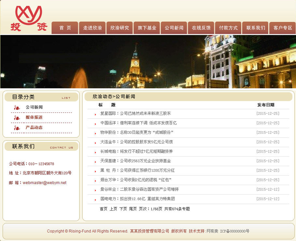Click red arrow bullet before 长城电脑 headline
This screenshot has width=296, height=241.
click(x=95, y=152)
